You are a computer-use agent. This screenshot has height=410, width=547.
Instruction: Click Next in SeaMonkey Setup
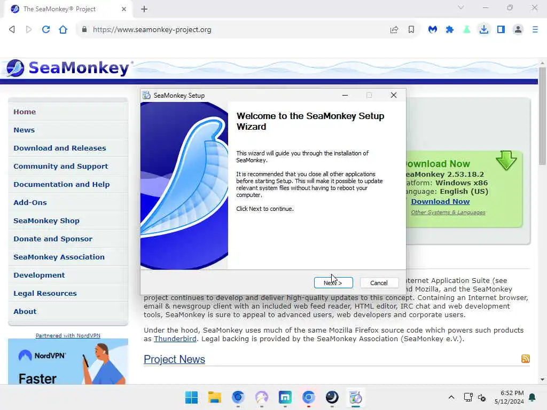[x=333, y=283]
